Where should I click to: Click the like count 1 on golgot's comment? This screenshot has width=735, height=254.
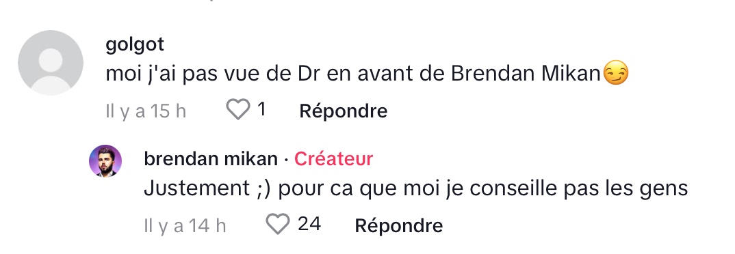(x=261, y=110)
